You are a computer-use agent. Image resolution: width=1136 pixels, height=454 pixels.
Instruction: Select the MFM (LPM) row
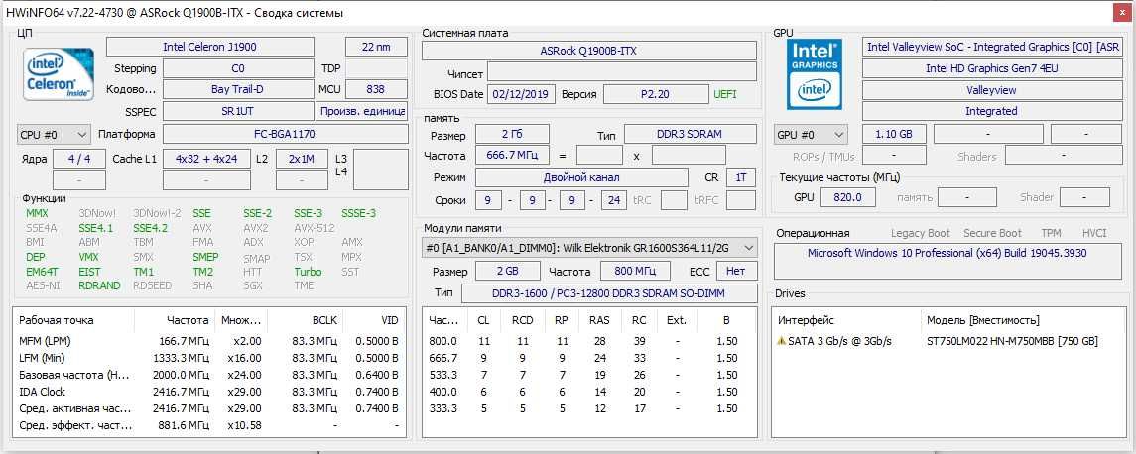click(209, 341)
